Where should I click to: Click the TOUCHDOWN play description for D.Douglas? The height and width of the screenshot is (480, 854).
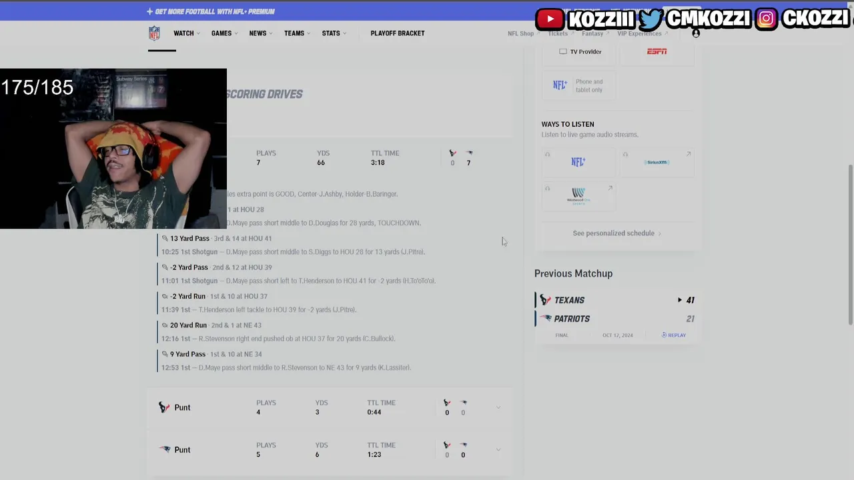[x=324, y=223]
